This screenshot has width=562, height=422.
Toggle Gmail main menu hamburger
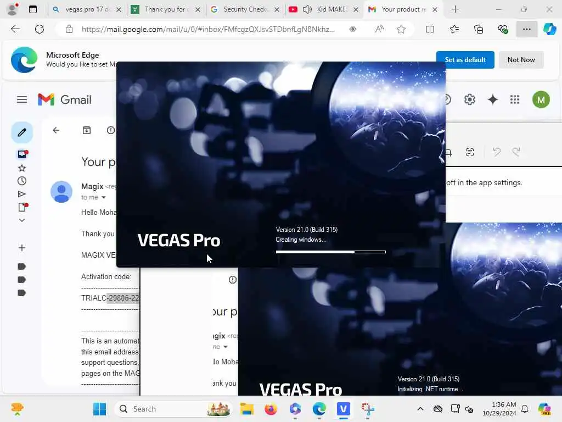22,99
